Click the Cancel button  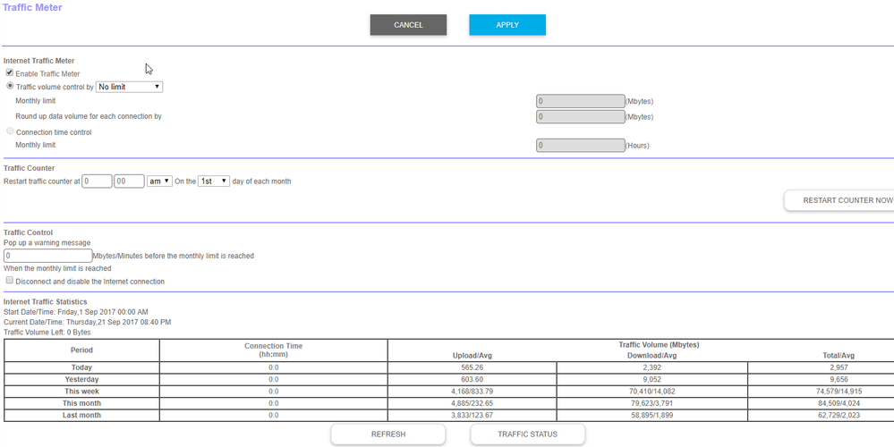click(x=408, y=25)
